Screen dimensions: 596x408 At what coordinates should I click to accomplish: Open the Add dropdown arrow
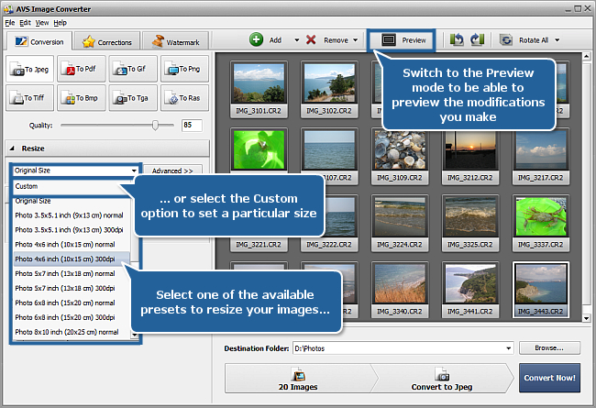(x=297, y=40)
